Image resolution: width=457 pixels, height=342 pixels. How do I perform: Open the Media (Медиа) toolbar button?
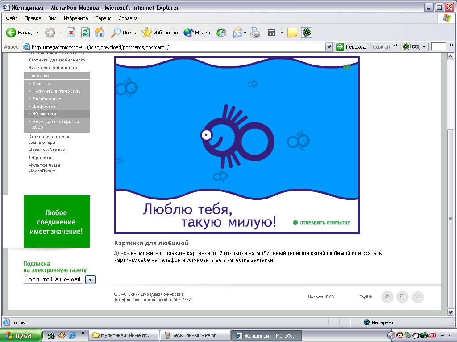click(197, 33)
